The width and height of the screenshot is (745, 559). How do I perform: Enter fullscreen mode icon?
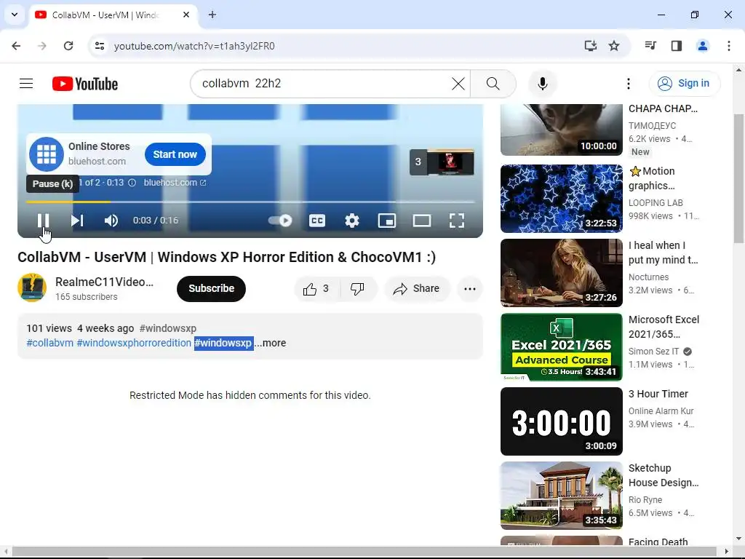457,221
